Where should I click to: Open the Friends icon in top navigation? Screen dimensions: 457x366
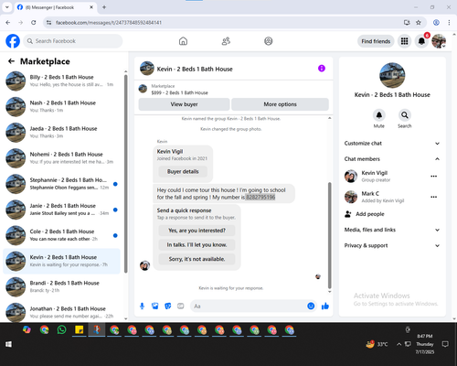coord(226,41)
